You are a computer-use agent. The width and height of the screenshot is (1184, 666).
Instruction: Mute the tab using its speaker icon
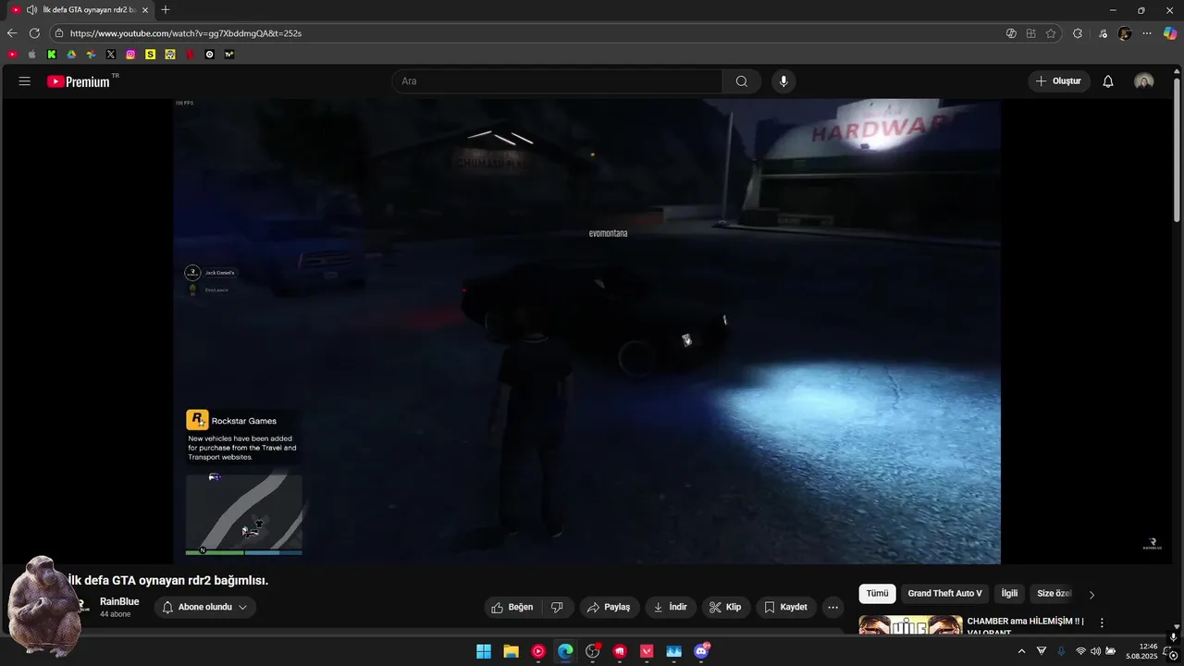(32, 9)
